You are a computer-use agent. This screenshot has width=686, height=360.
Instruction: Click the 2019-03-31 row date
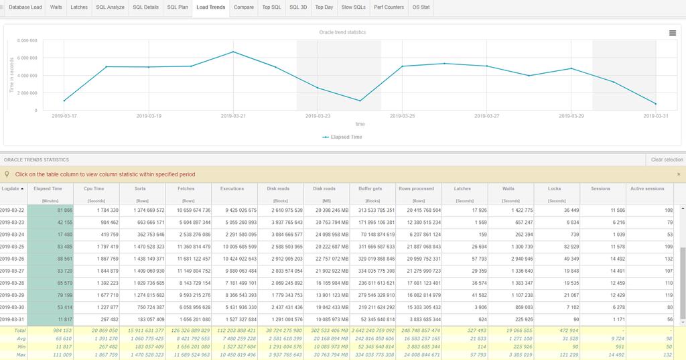[x=12, y=320]
